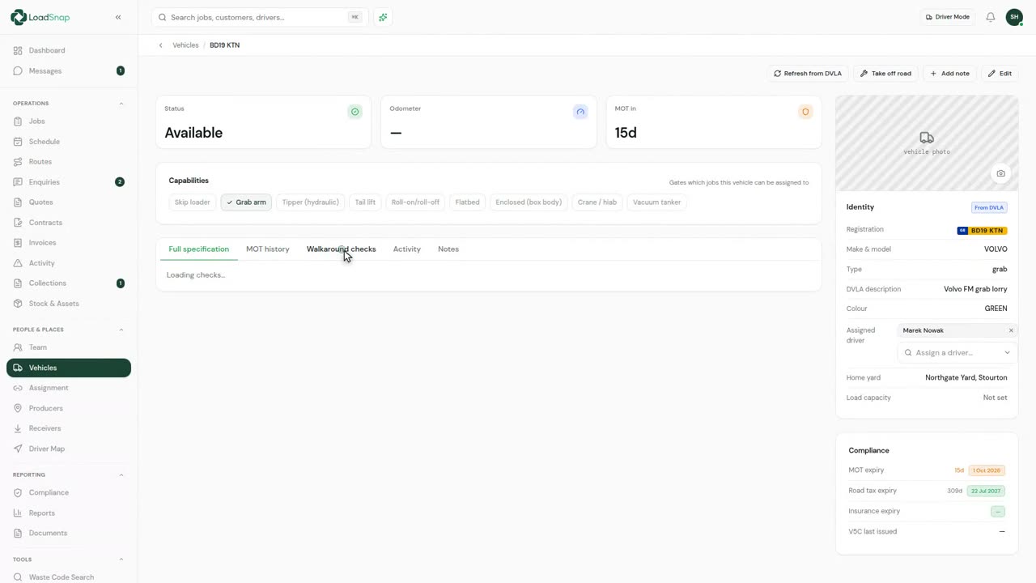Go to Jobs in the sidebar

(69, 121)
